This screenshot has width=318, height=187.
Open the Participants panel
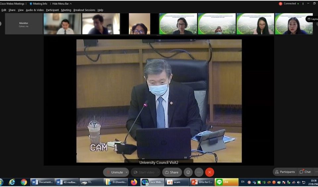285,172
